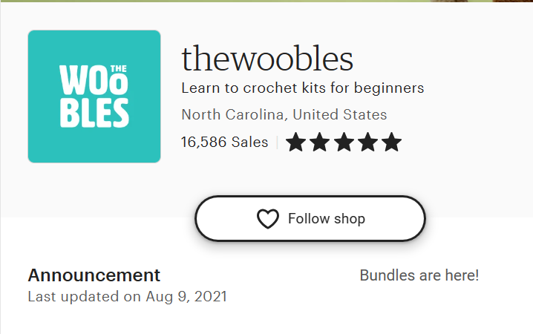Image resolution: width=533 pixels, height=334 pixels.
Task: Click the divider between sales and stars
Action: 278,143
